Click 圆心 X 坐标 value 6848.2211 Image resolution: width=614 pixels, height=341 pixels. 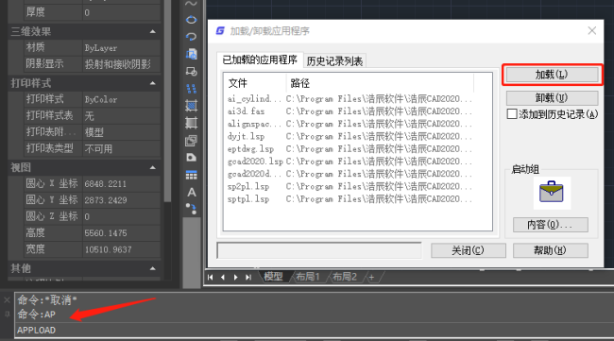(122, 183)
